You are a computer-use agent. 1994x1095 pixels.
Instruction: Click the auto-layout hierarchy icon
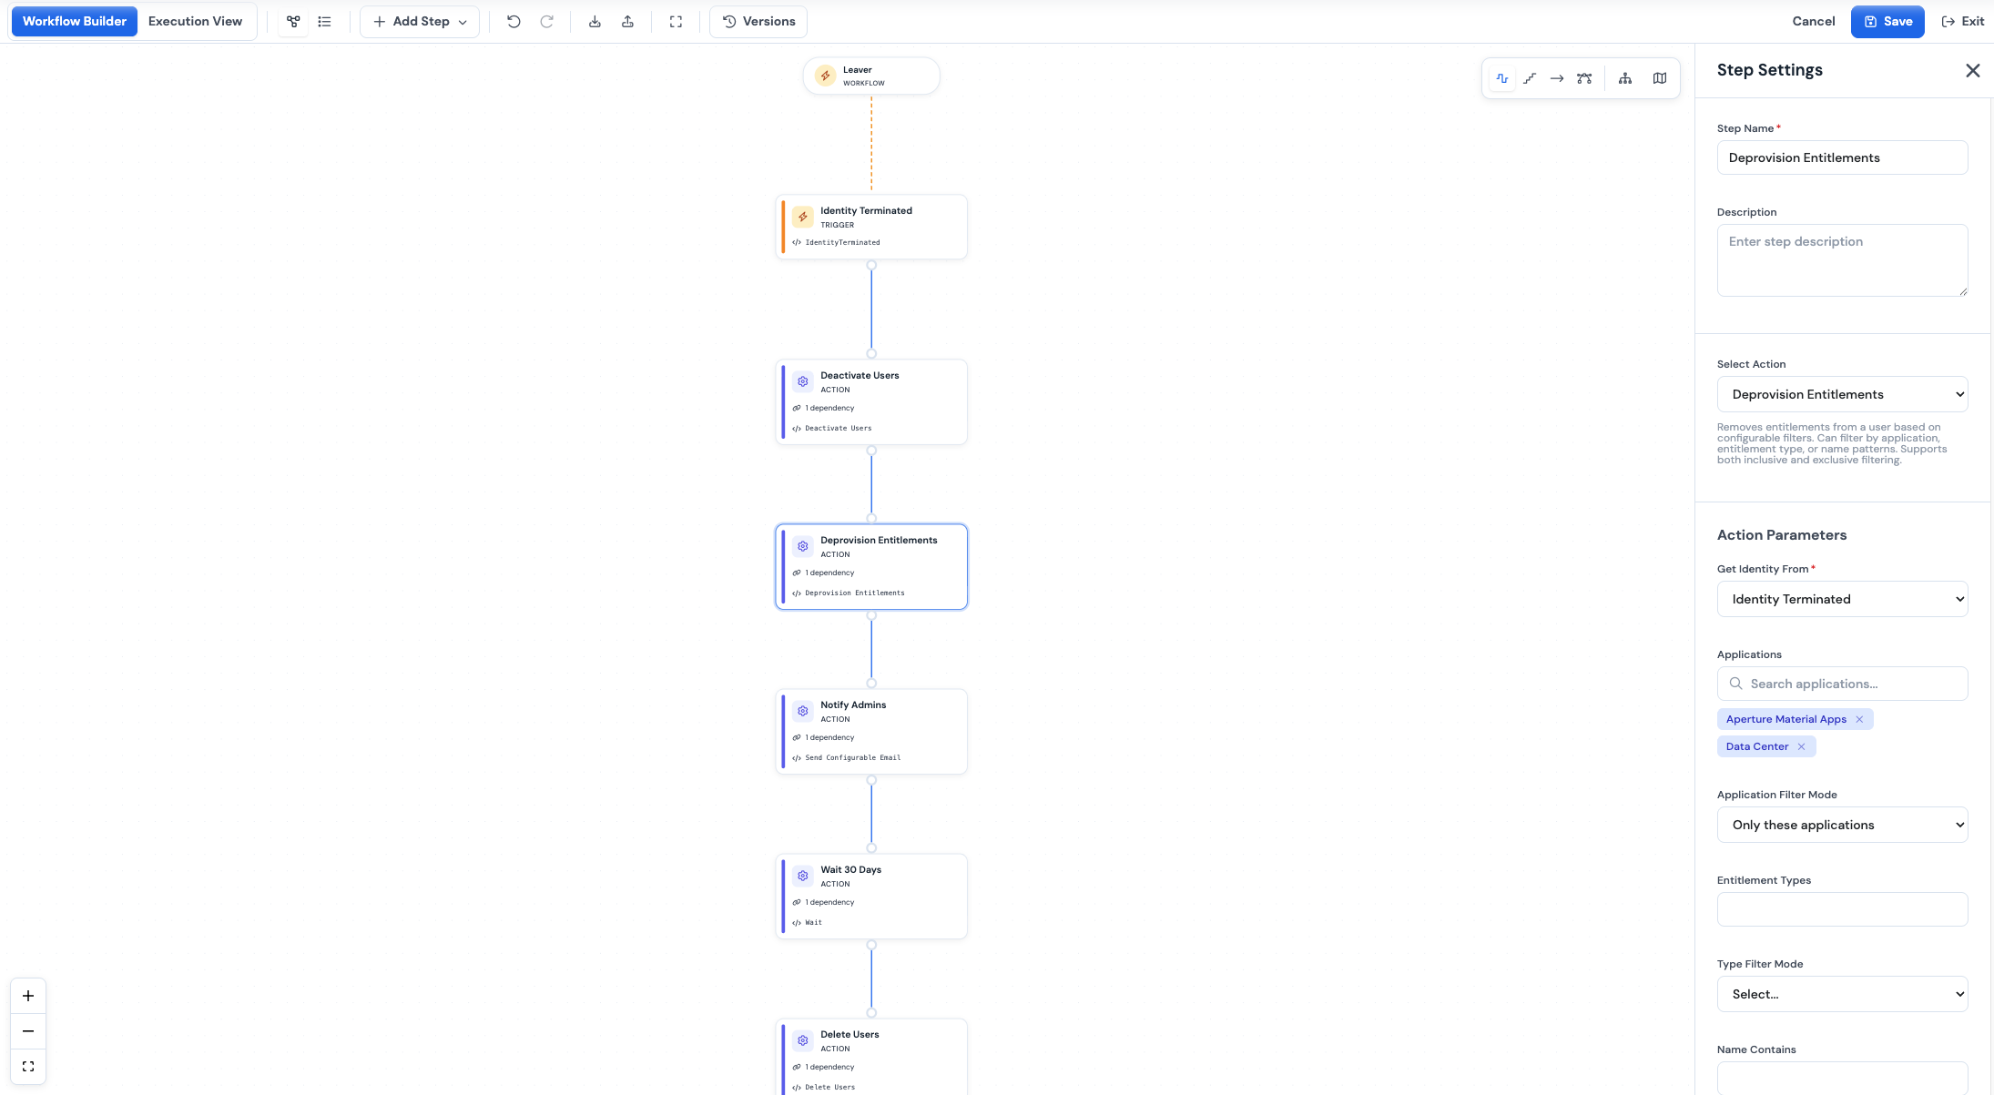point(1625,78)
